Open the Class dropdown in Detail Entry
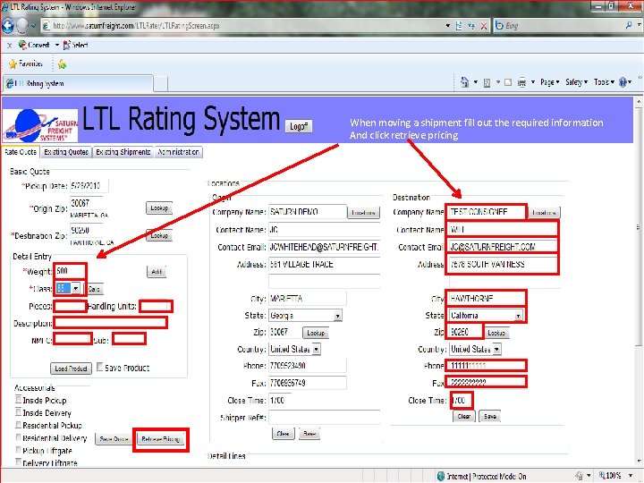This screenshot has height=483, width=644. [x=75, y=288]
